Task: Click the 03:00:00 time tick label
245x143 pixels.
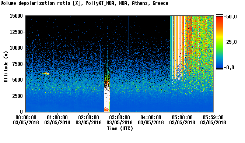Action: pos(119,117)
